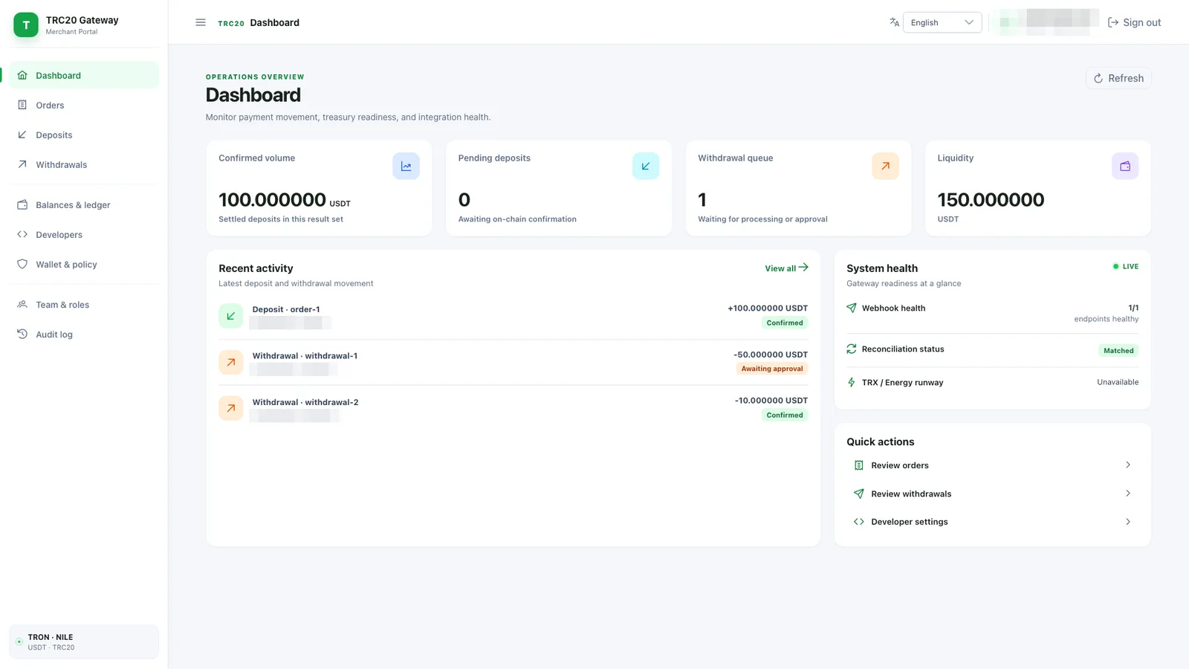Click the Developer settings code icon
Viewport: 1189px width, 669px height.
tap(859, 522)
